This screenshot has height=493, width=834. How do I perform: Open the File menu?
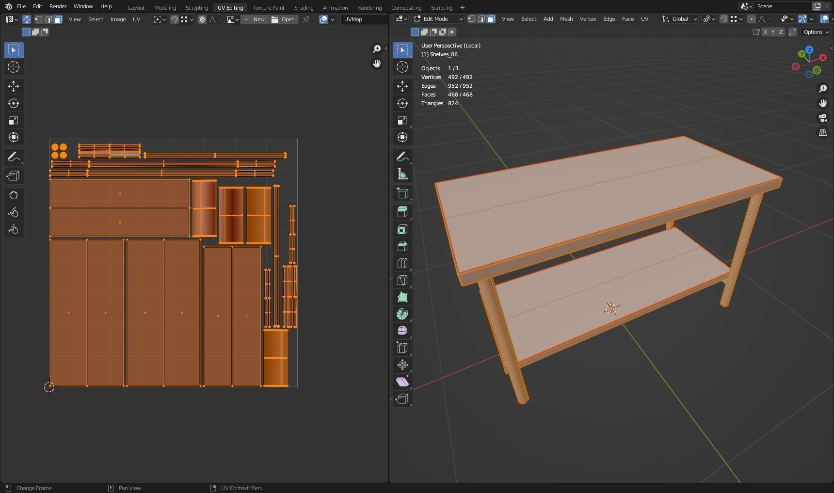[21, 6]
